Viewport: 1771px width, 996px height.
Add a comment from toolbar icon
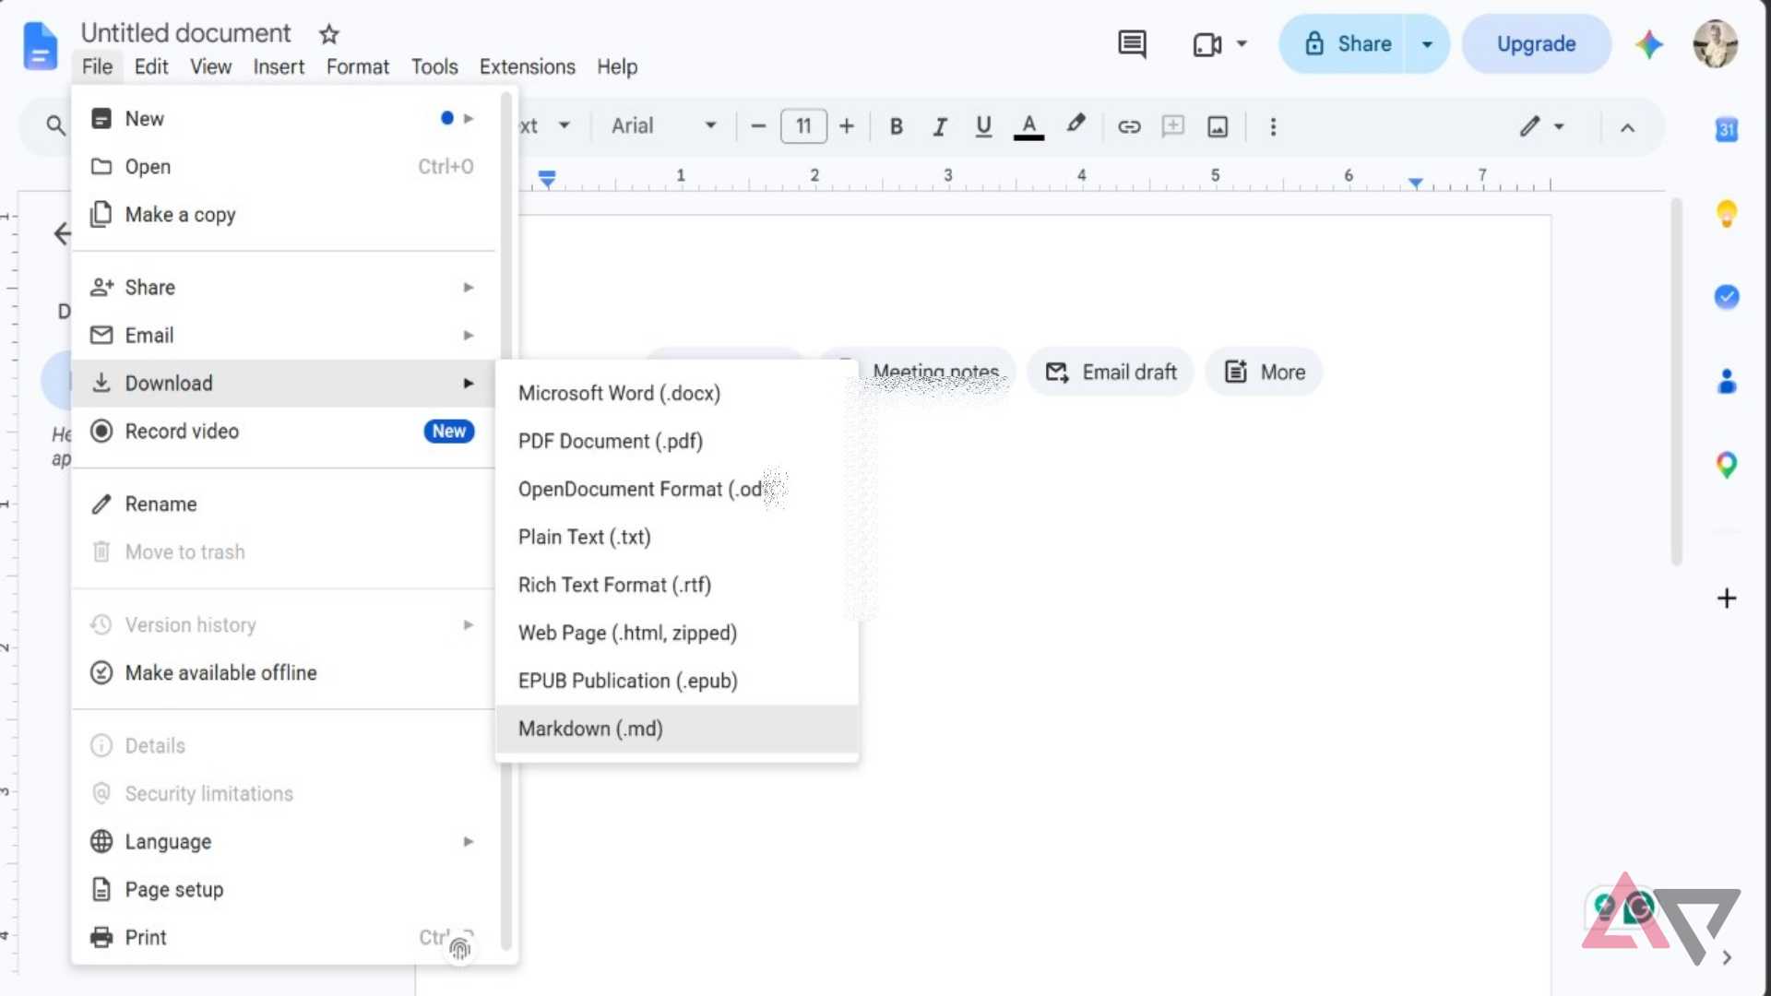tap(1173, 125)
